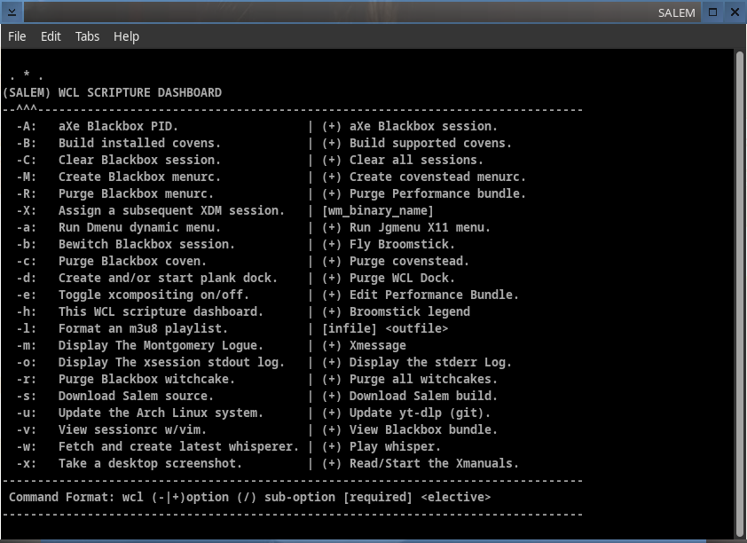The height and width of the screenshot is (543, 747).
Task: Click "Purge Blackbox witchcake." text
Action: coord(146,379)
